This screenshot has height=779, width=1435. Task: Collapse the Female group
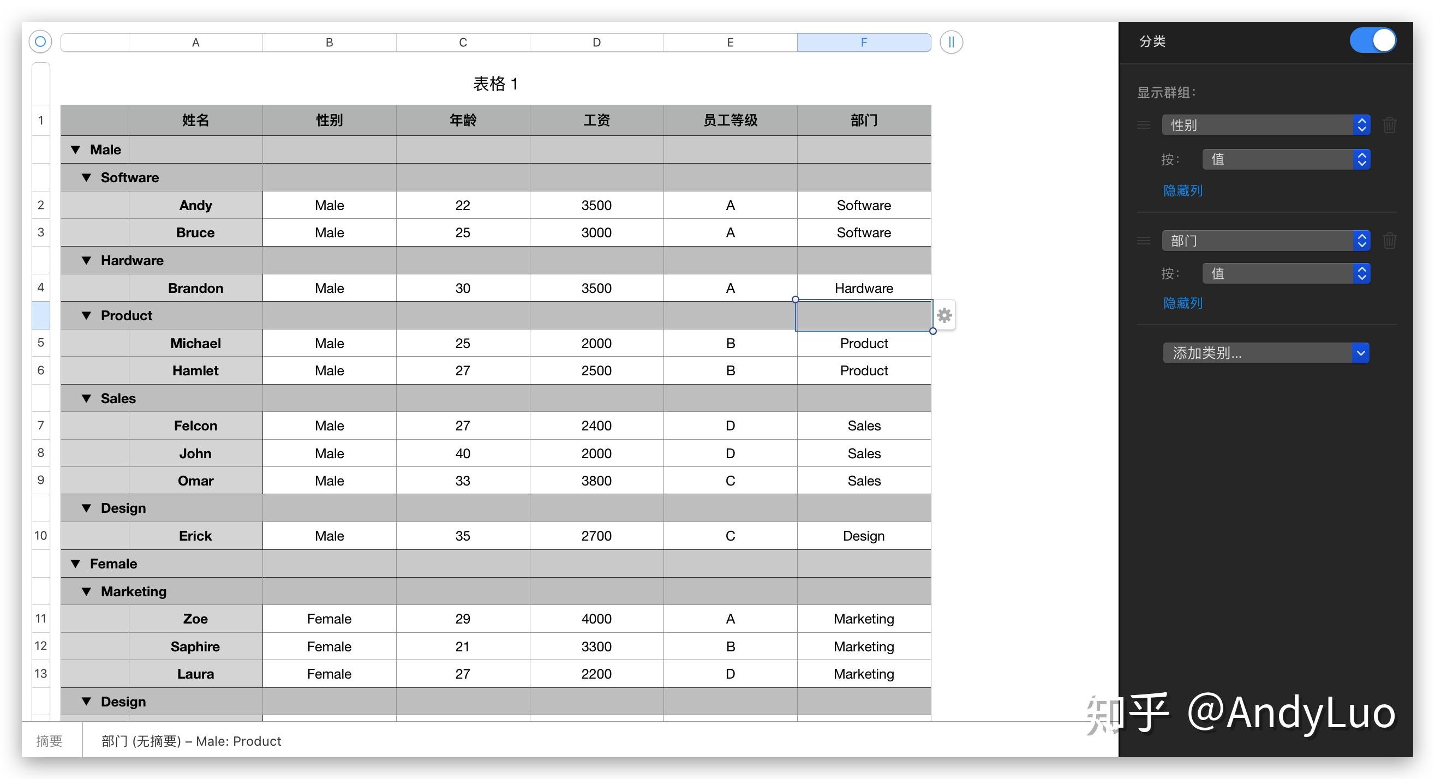76,564
